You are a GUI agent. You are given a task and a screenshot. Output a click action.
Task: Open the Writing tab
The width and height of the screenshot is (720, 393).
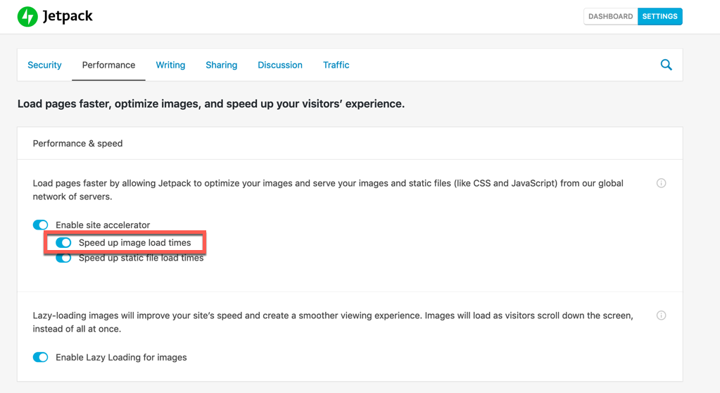pyautogui.click(x=170, y=65)
